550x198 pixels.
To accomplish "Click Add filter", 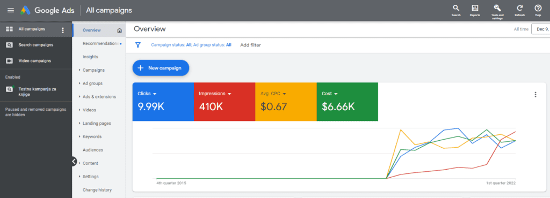I will click(250, 45).
